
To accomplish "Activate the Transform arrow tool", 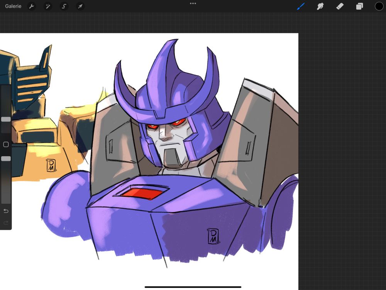I will (80, 6).
